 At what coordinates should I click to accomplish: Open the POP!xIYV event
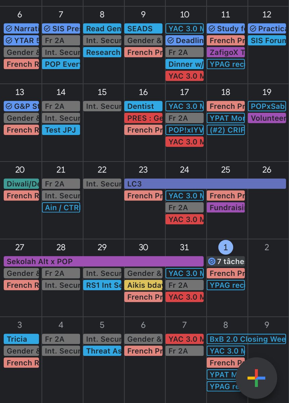pos(184,130)
